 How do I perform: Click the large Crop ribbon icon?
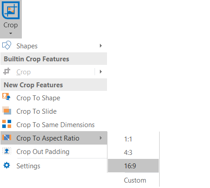coord(11,10)
